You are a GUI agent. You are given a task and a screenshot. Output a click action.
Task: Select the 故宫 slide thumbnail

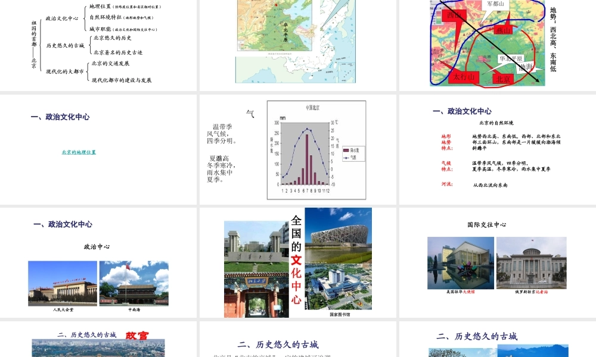coord(98,339)
